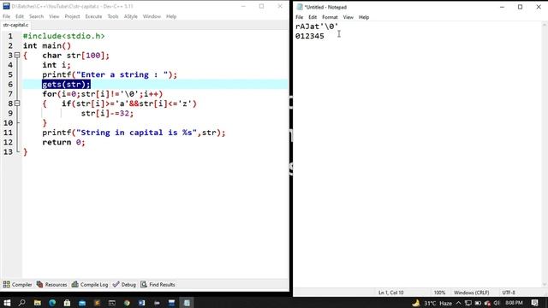The image size is (548, 308).
Task: Click the rAJat'\0' text in Notepad
Action: pyautogui.click(x=317, y=27)
